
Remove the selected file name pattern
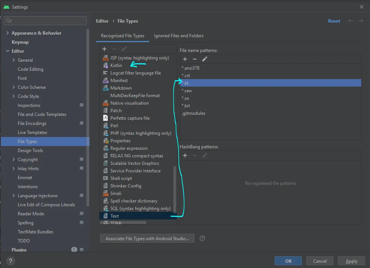coord(195,59)
